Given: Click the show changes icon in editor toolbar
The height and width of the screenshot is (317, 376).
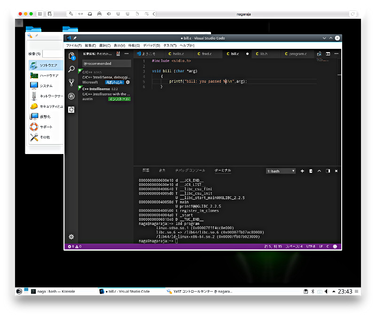Looking at the screenshot, I should (319, 54).
